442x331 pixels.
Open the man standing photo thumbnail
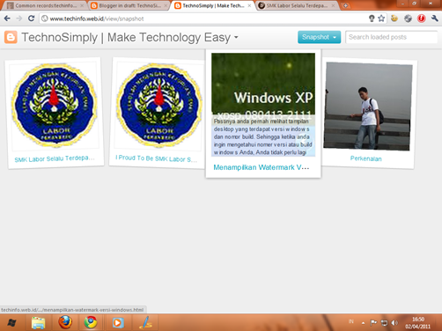tap(368, 107)
